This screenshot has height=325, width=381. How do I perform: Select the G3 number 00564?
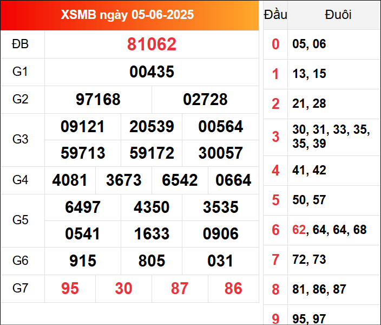(x=221, y=127)
